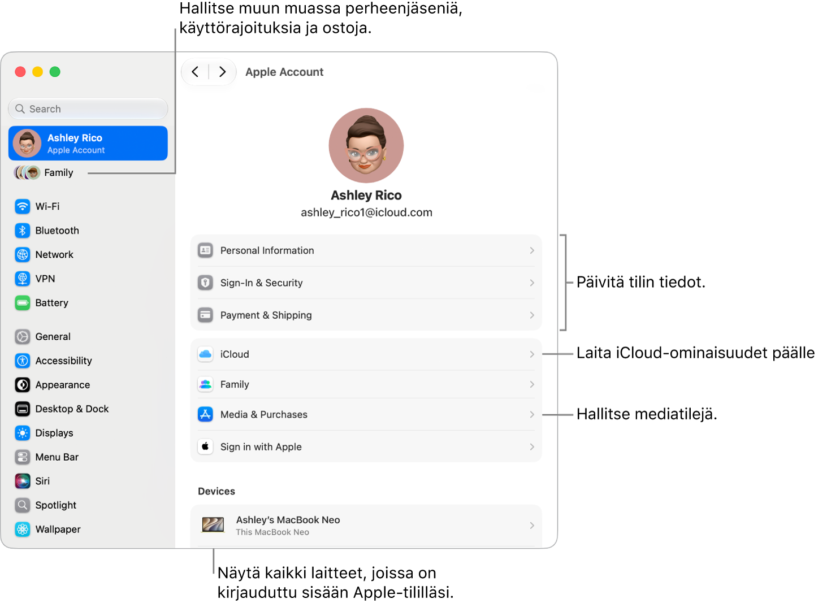Expand the Family row chevron in main pane
This screenshot has width=827, height=603.
532,384
